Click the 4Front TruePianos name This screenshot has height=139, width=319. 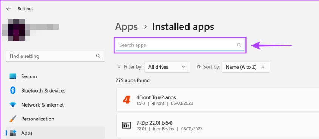[x=156, y=97]
